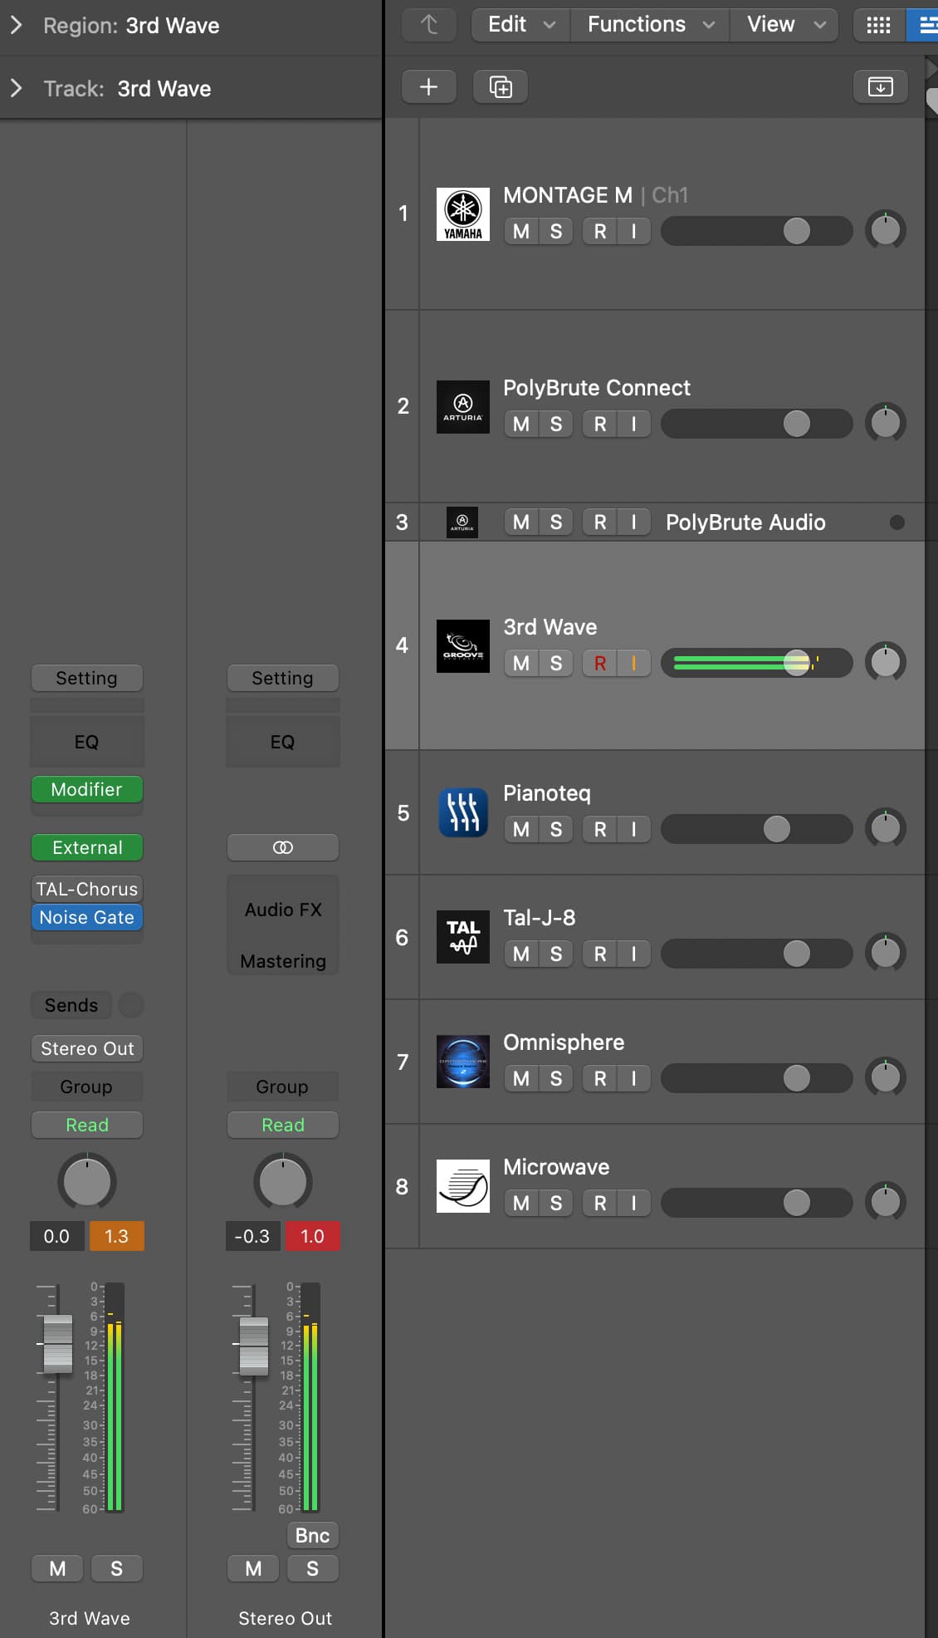This screenshot has width=938, height=1638.
Task: Click the Microwave pan knob
Action: 886,1203
